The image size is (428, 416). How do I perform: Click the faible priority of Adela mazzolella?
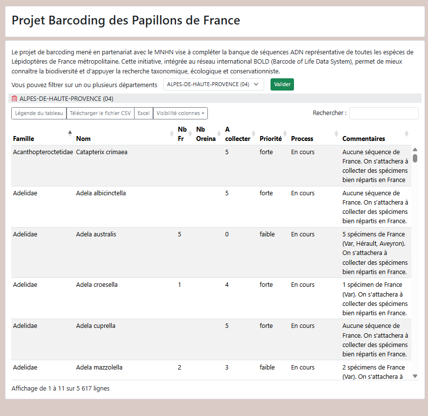click(267, 368)
